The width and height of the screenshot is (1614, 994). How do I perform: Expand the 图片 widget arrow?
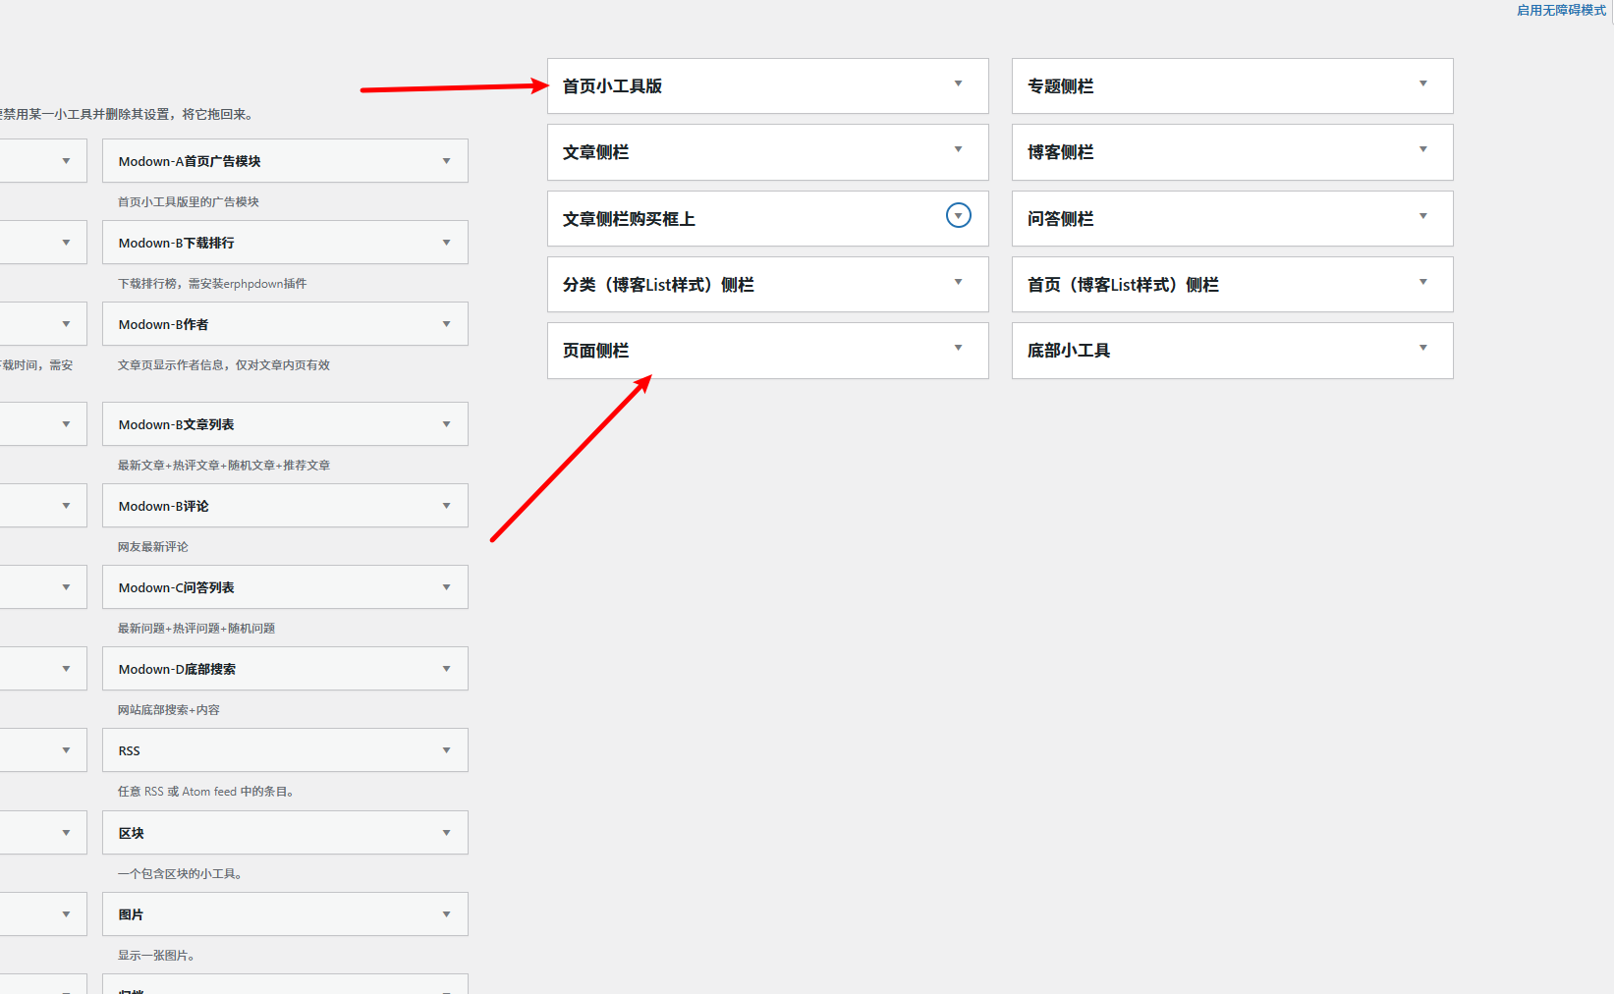click(x=446, y=914)
